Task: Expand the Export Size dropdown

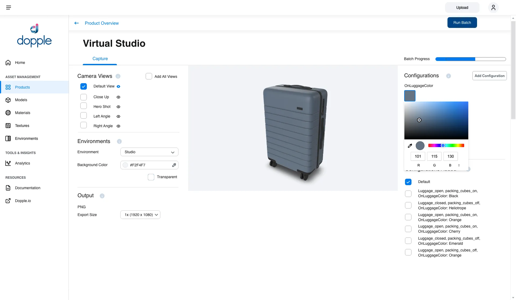Action: tap(140, 215)
